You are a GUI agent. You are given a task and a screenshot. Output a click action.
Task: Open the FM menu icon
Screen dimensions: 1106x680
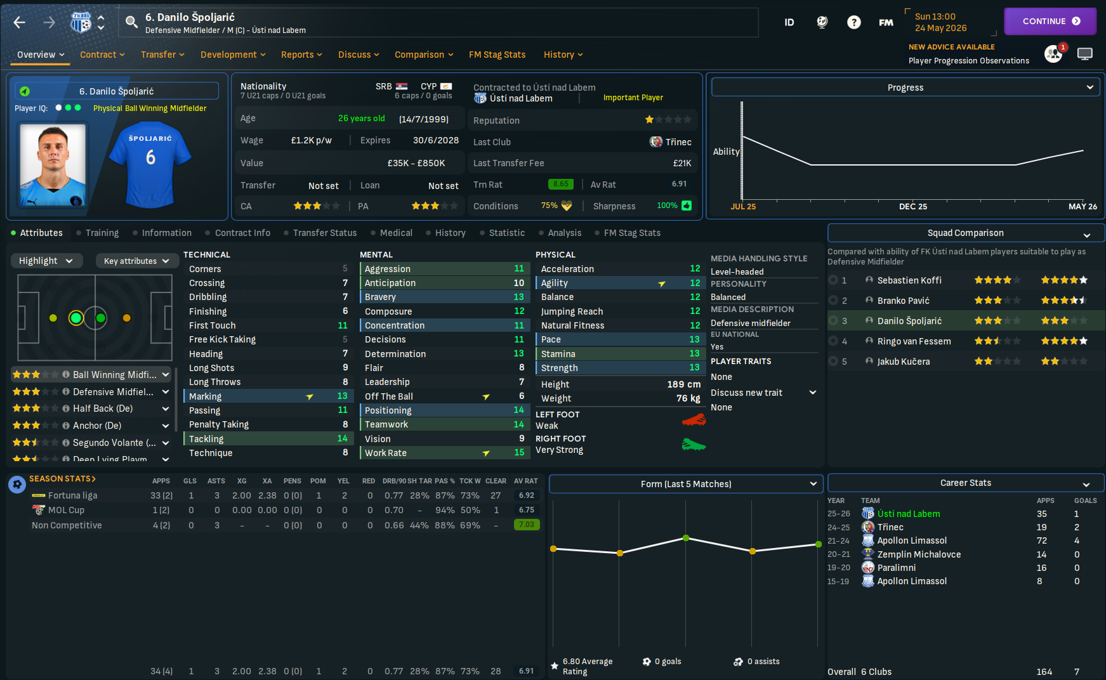(x=886, y=22)
